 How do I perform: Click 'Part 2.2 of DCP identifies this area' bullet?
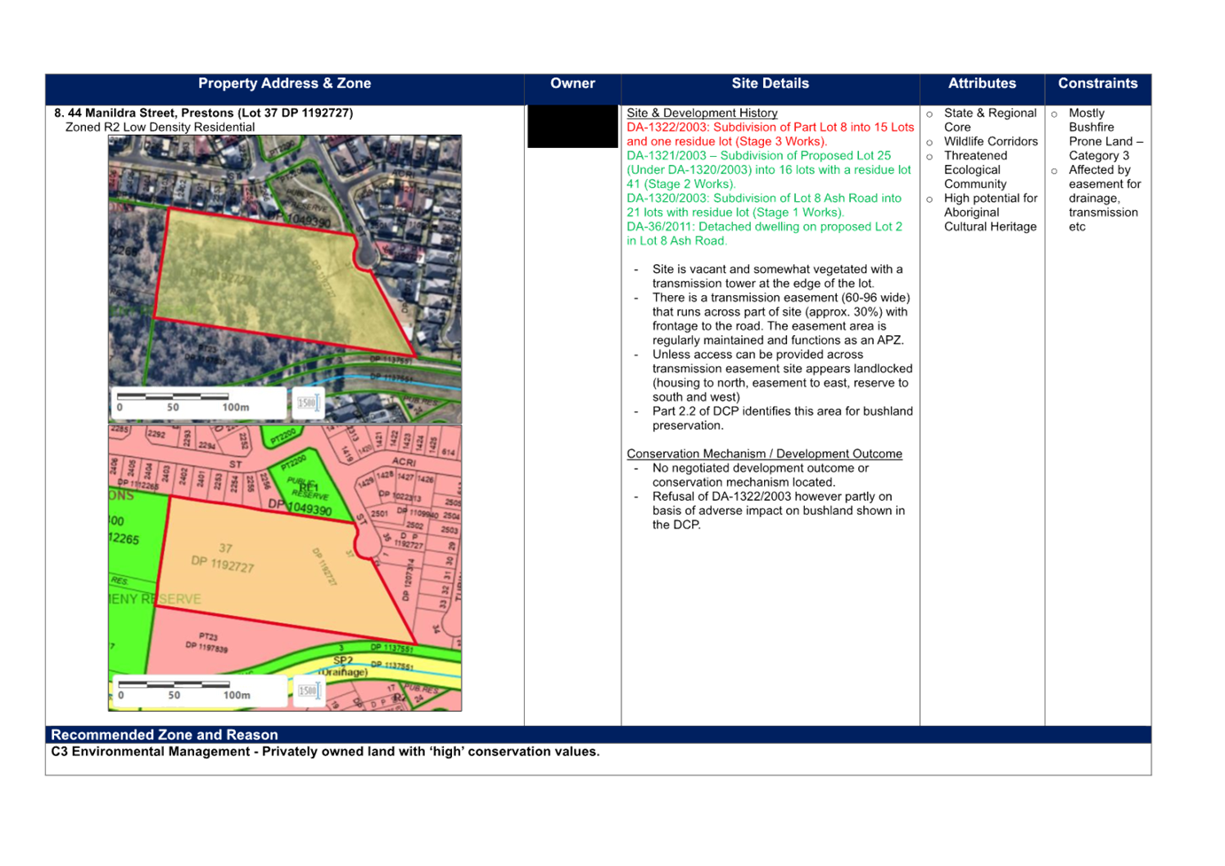click(783, 418)
